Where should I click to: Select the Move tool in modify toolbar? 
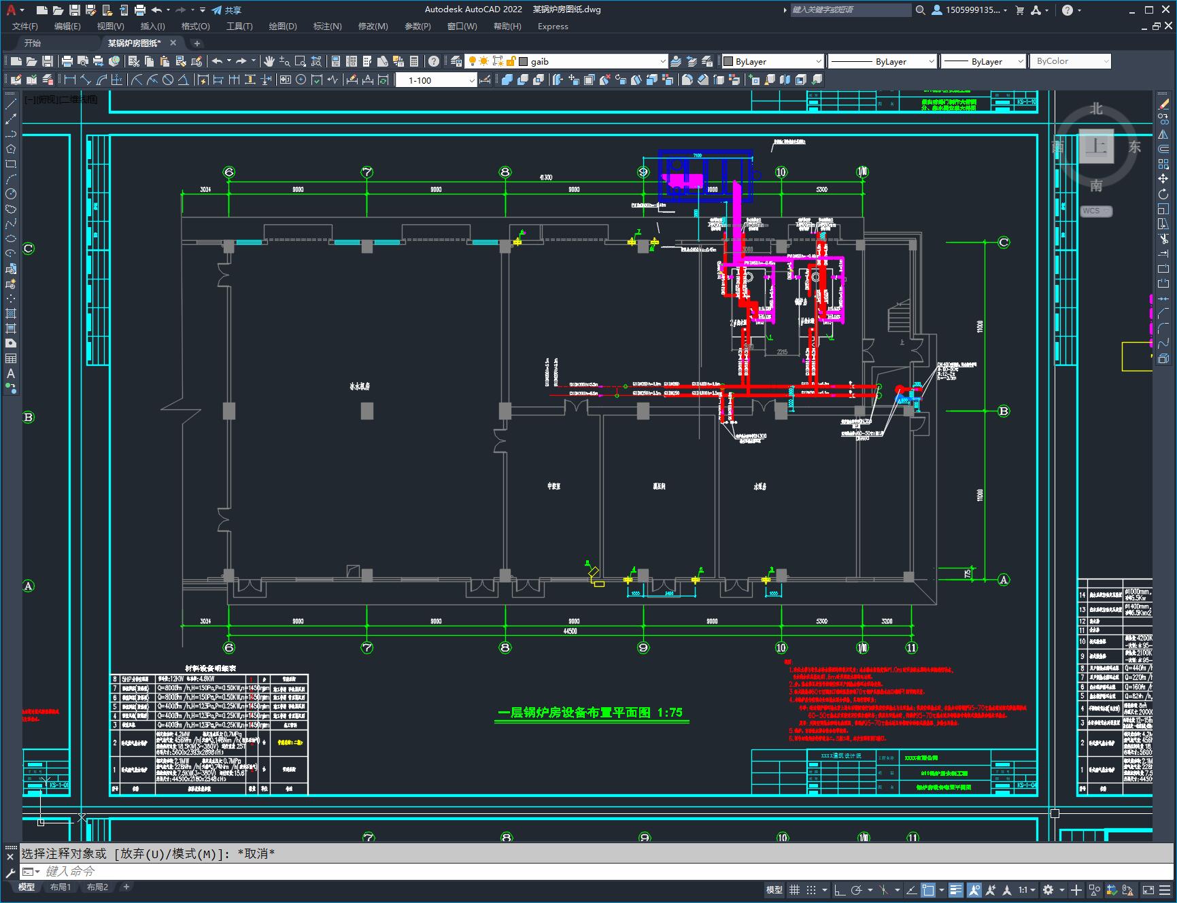(1163, 179)
